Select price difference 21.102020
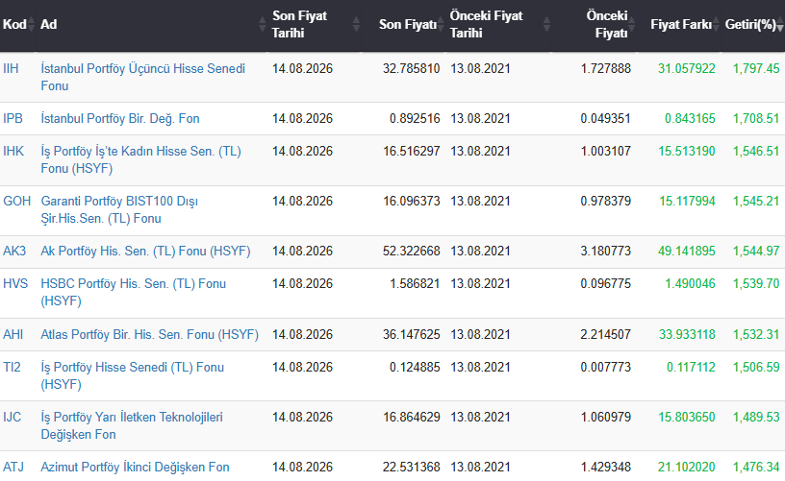The width and height of the screenshot is (785, 481). click(686, 467)
